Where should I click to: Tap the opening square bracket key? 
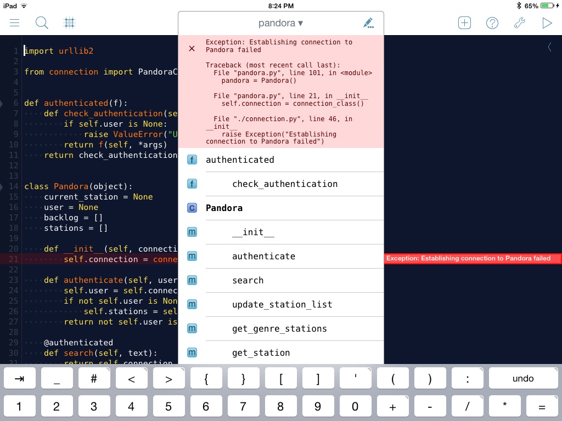280,378
